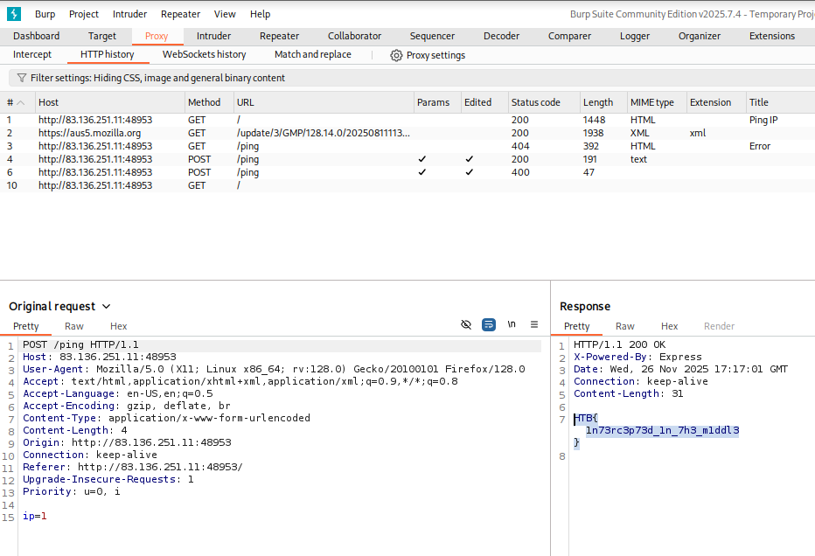This screenshot has height=556, width=815.
Task: Click the filter funnel icon
Action: click(x=21, y=78)
